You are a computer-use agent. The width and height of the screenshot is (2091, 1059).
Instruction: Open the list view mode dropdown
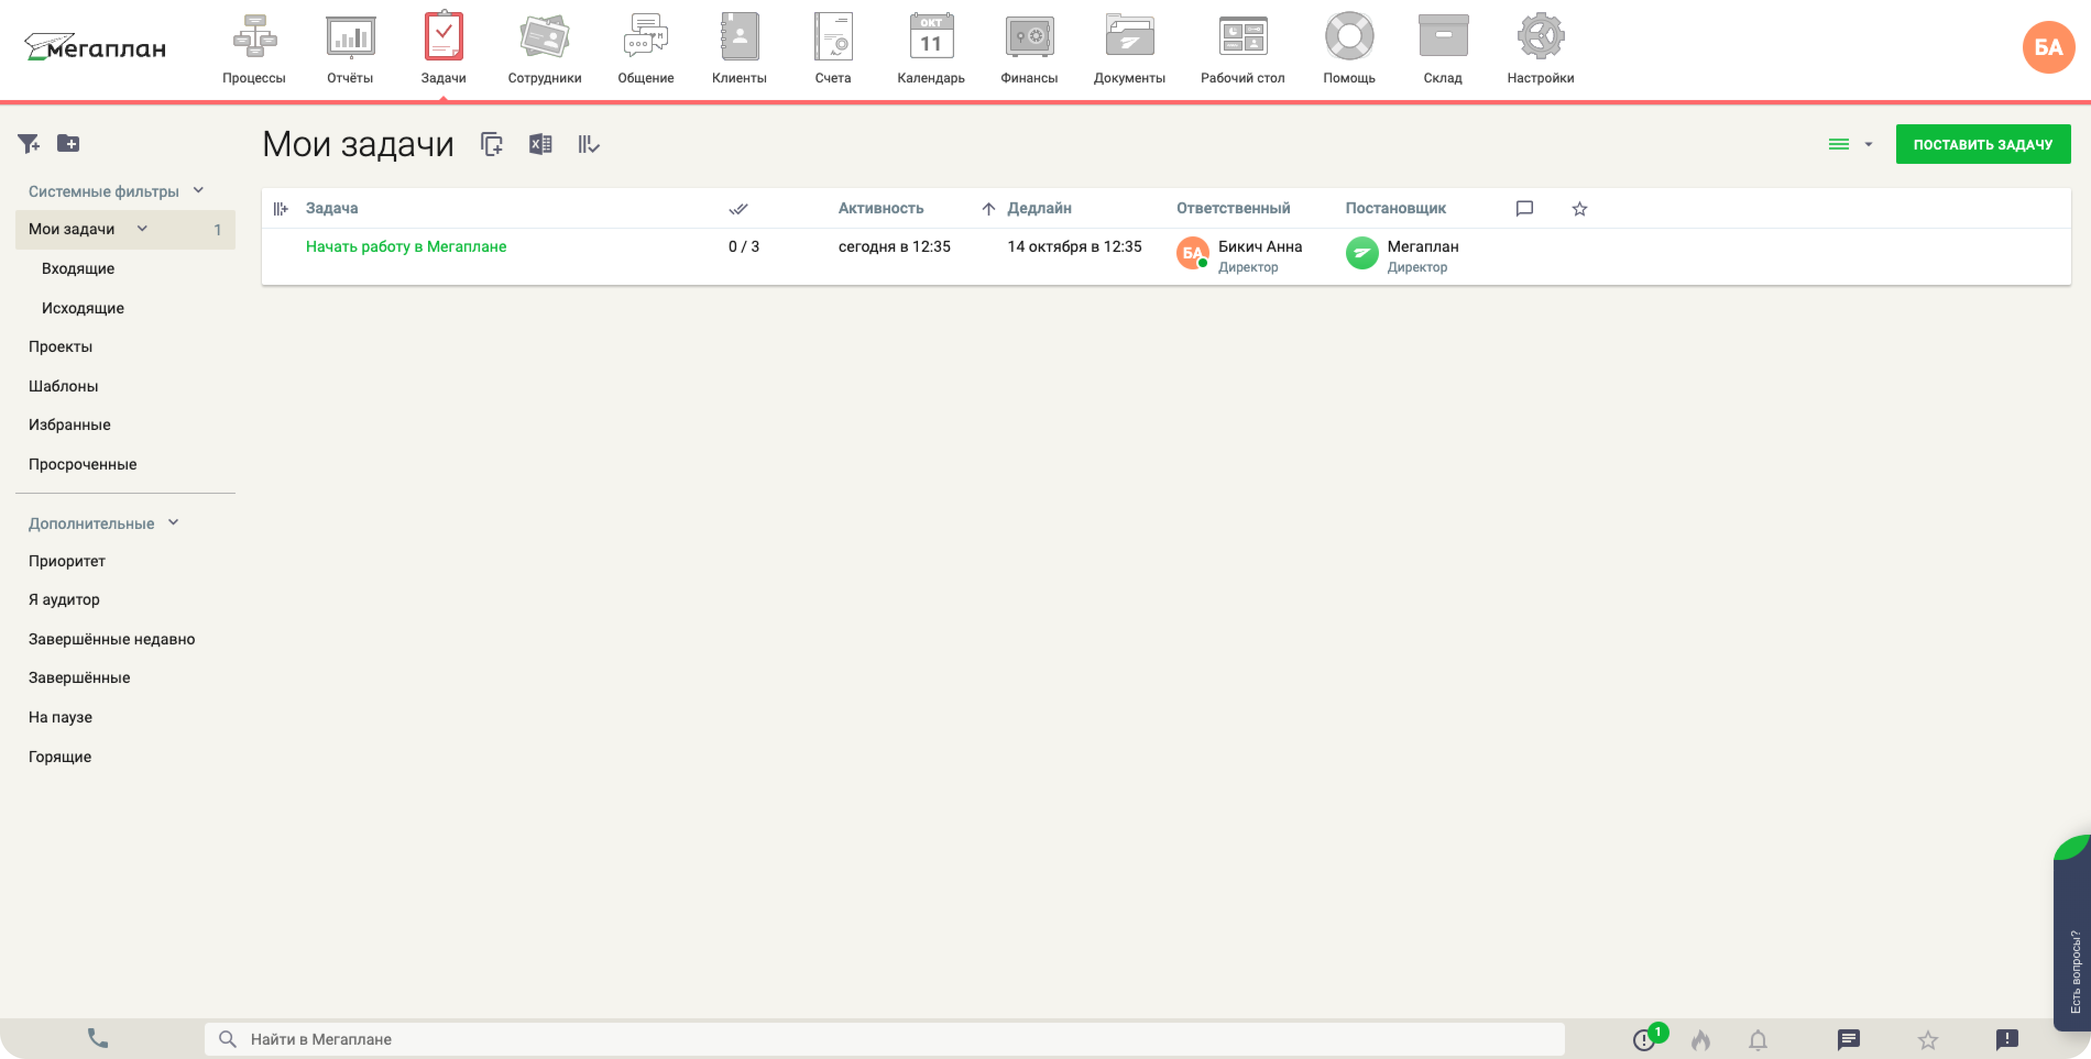coord(1851,144)
